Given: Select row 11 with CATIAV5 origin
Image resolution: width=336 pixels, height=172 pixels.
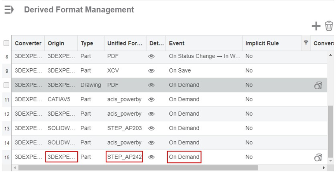Looking at the screenshot, I should point(169,99).
